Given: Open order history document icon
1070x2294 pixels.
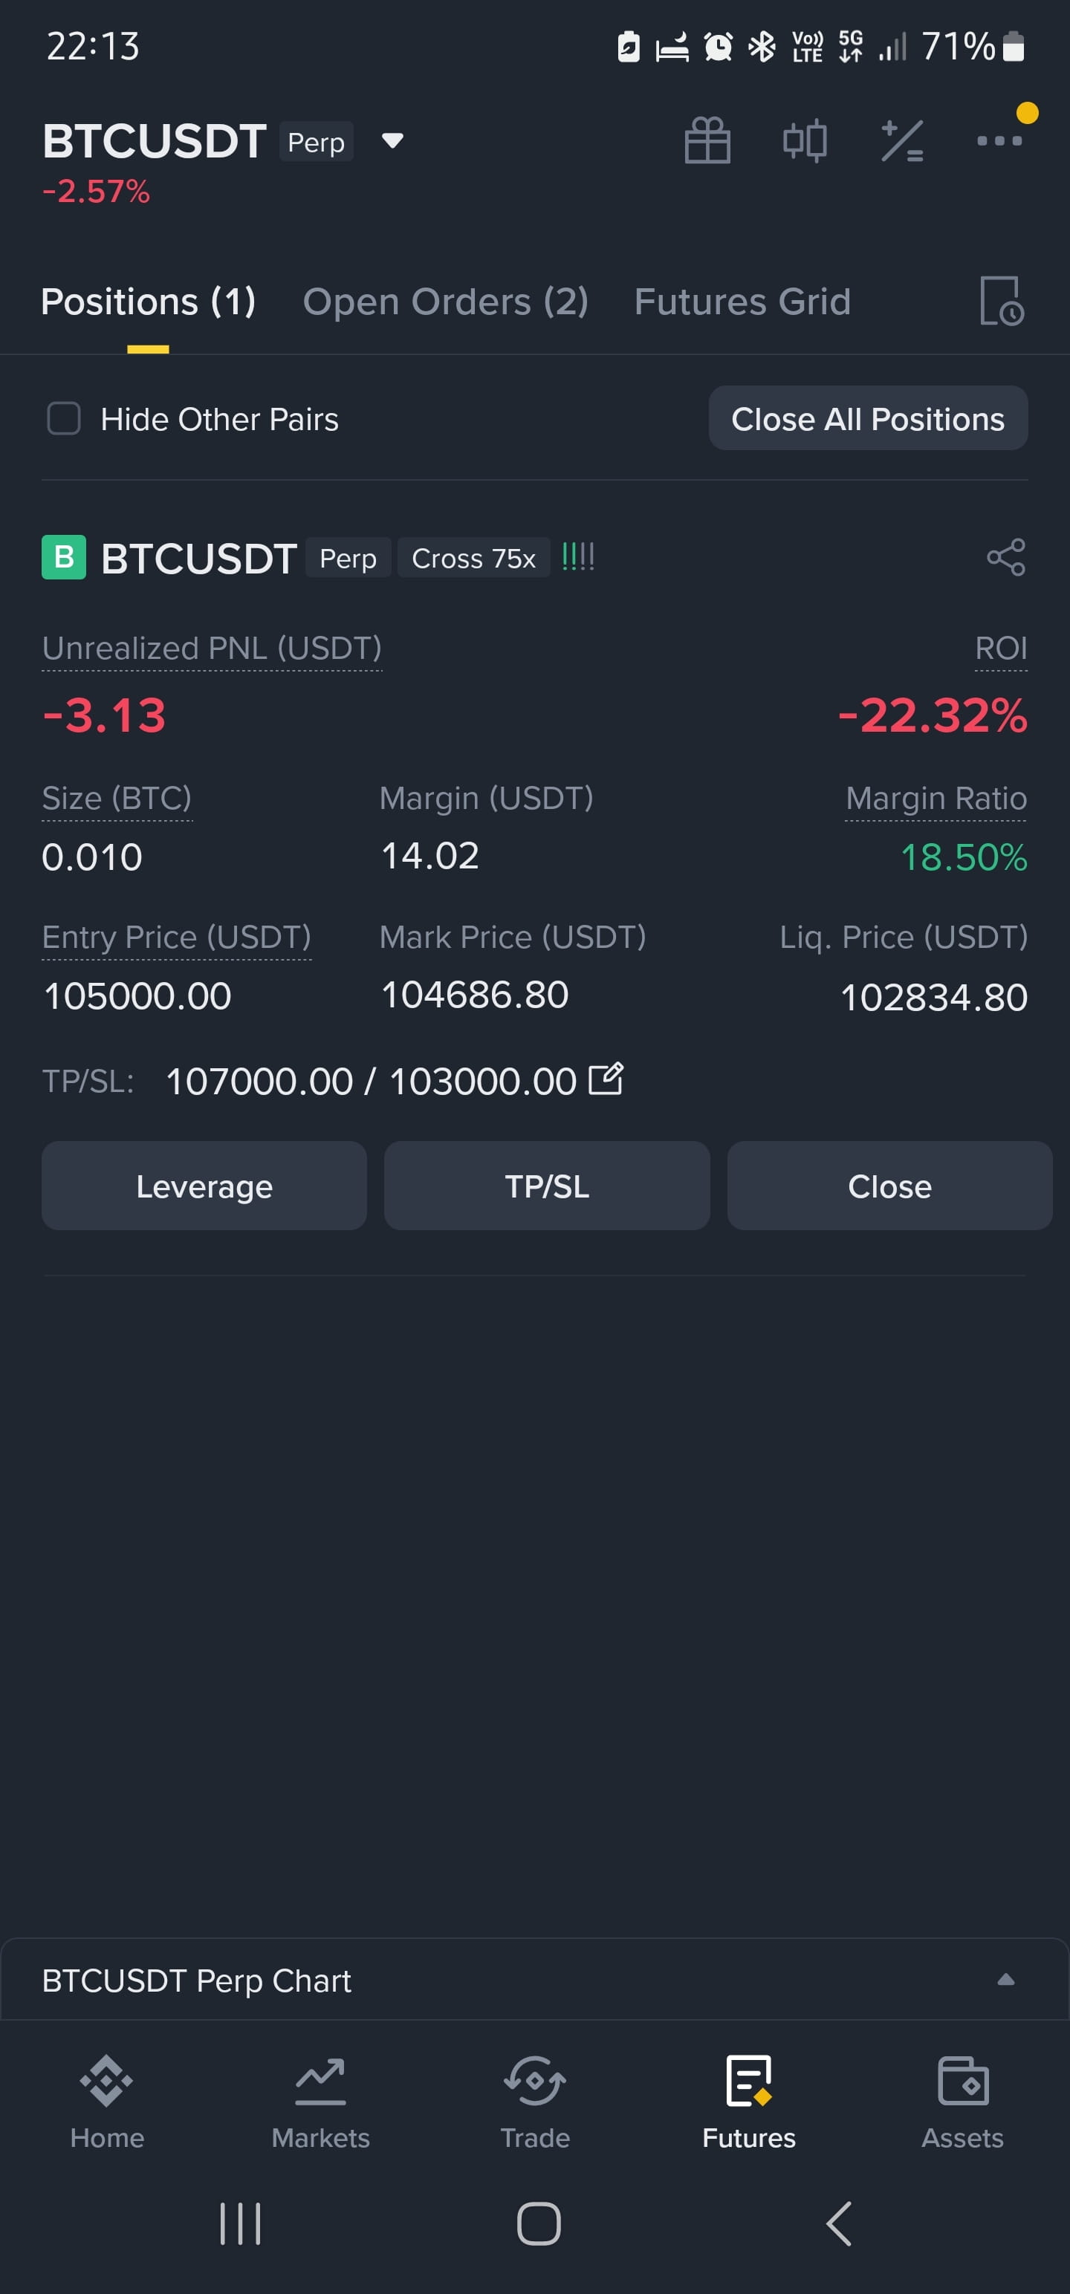Looking at the screenshot, I should coord(1002,301).
